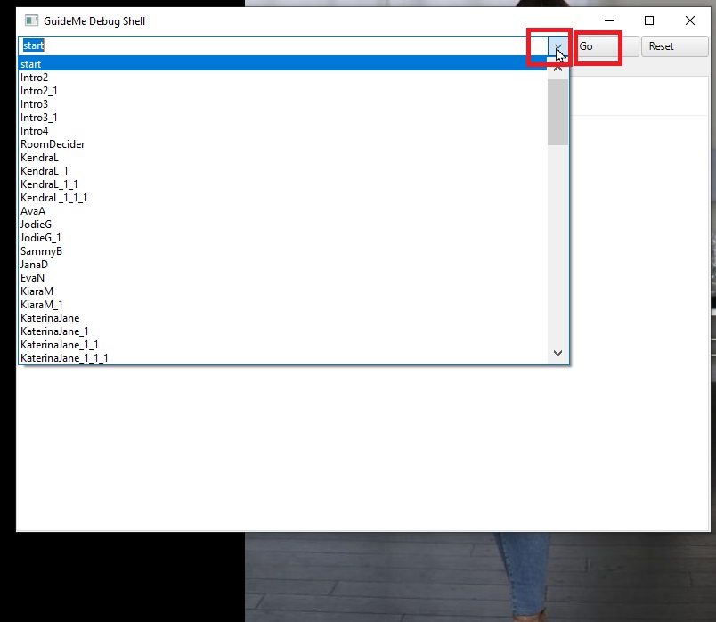Click the dropdown list scrollbar thumb
Viewport: 716px width, 622px height.
coord(557,112)
